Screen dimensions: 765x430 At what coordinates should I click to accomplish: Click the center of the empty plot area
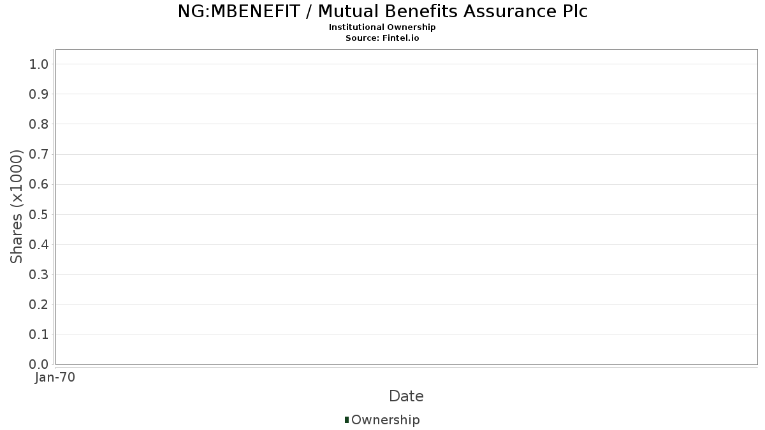(406, 207)
